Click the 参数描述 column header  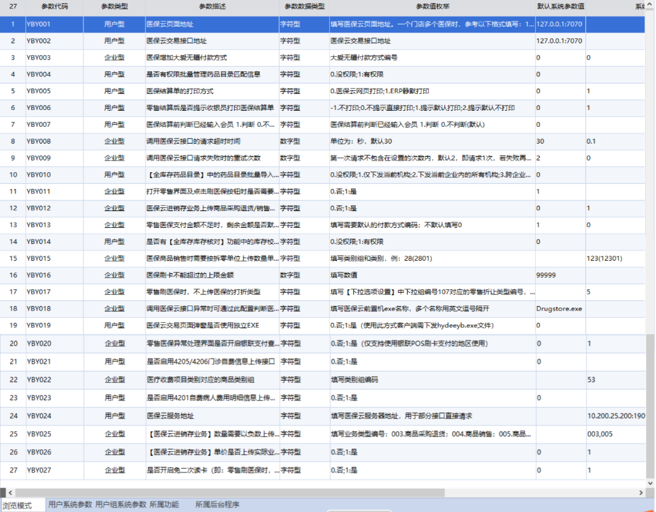pos(212,6)
